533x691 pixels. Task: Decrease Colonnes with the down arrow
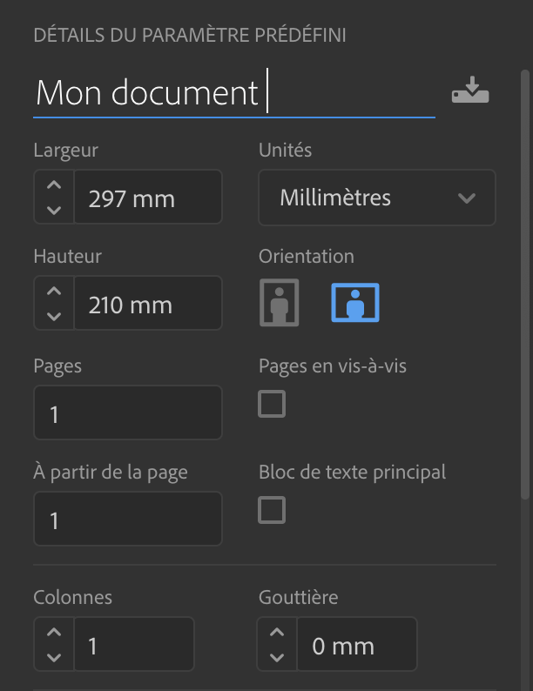pyautogui.click(x=54, y=658)
